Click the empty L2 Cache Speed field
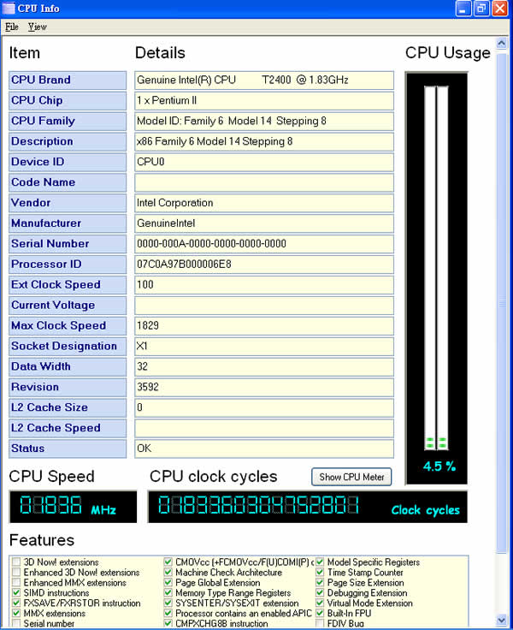 (264, 428)
